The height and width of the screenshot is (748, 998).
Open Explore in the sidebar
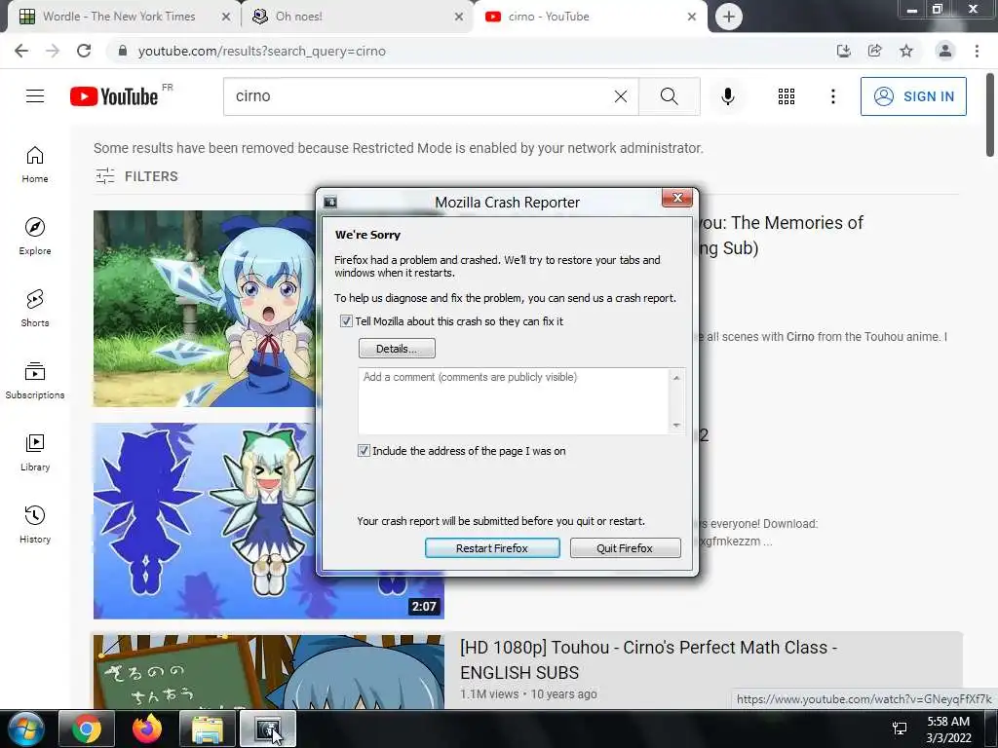tap(35, 236)
